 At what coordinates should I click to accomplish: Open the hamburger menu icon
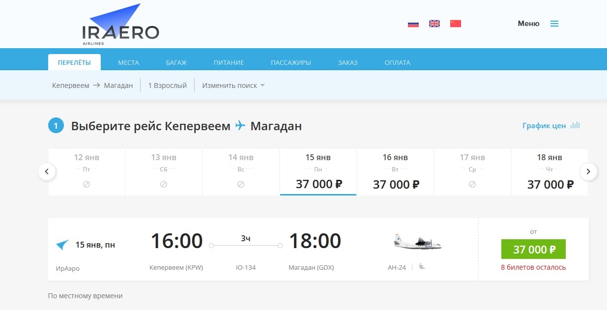point(554,24)
